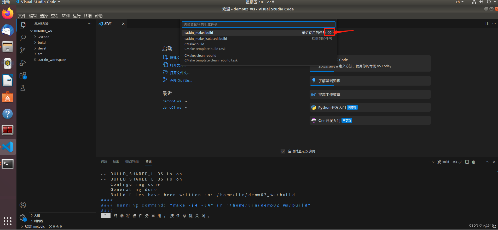This screenshot has width=498, height=230.
Task: Open the Run and Debug view
Action: [23, 63]
